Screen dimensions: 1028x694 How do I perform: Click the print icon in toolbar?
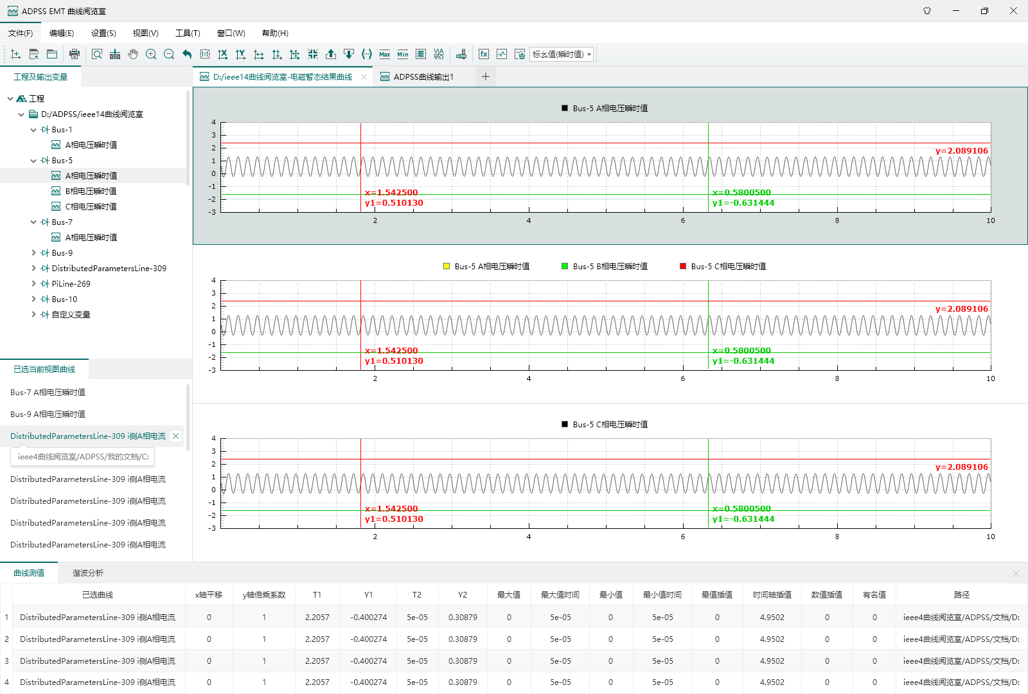click(75, 55)
